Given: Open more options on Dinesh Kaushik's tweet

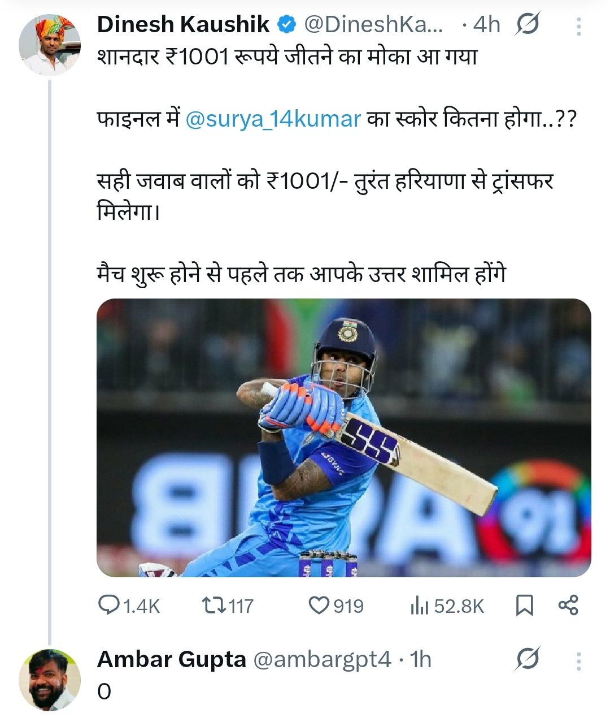Looking at the screenshot, I should click(x=579, y=26).
